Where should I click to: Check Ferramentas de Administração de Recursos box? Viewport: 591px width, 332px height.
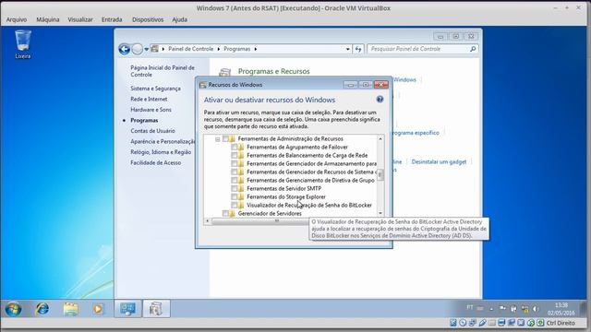click(x=225, y=139)
